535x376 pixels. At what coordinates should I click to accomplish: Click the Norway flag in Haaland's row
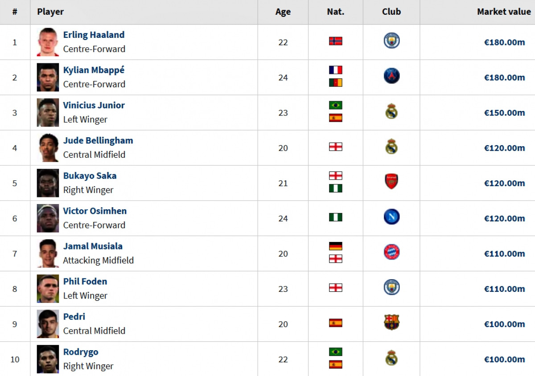click(335, 41)
